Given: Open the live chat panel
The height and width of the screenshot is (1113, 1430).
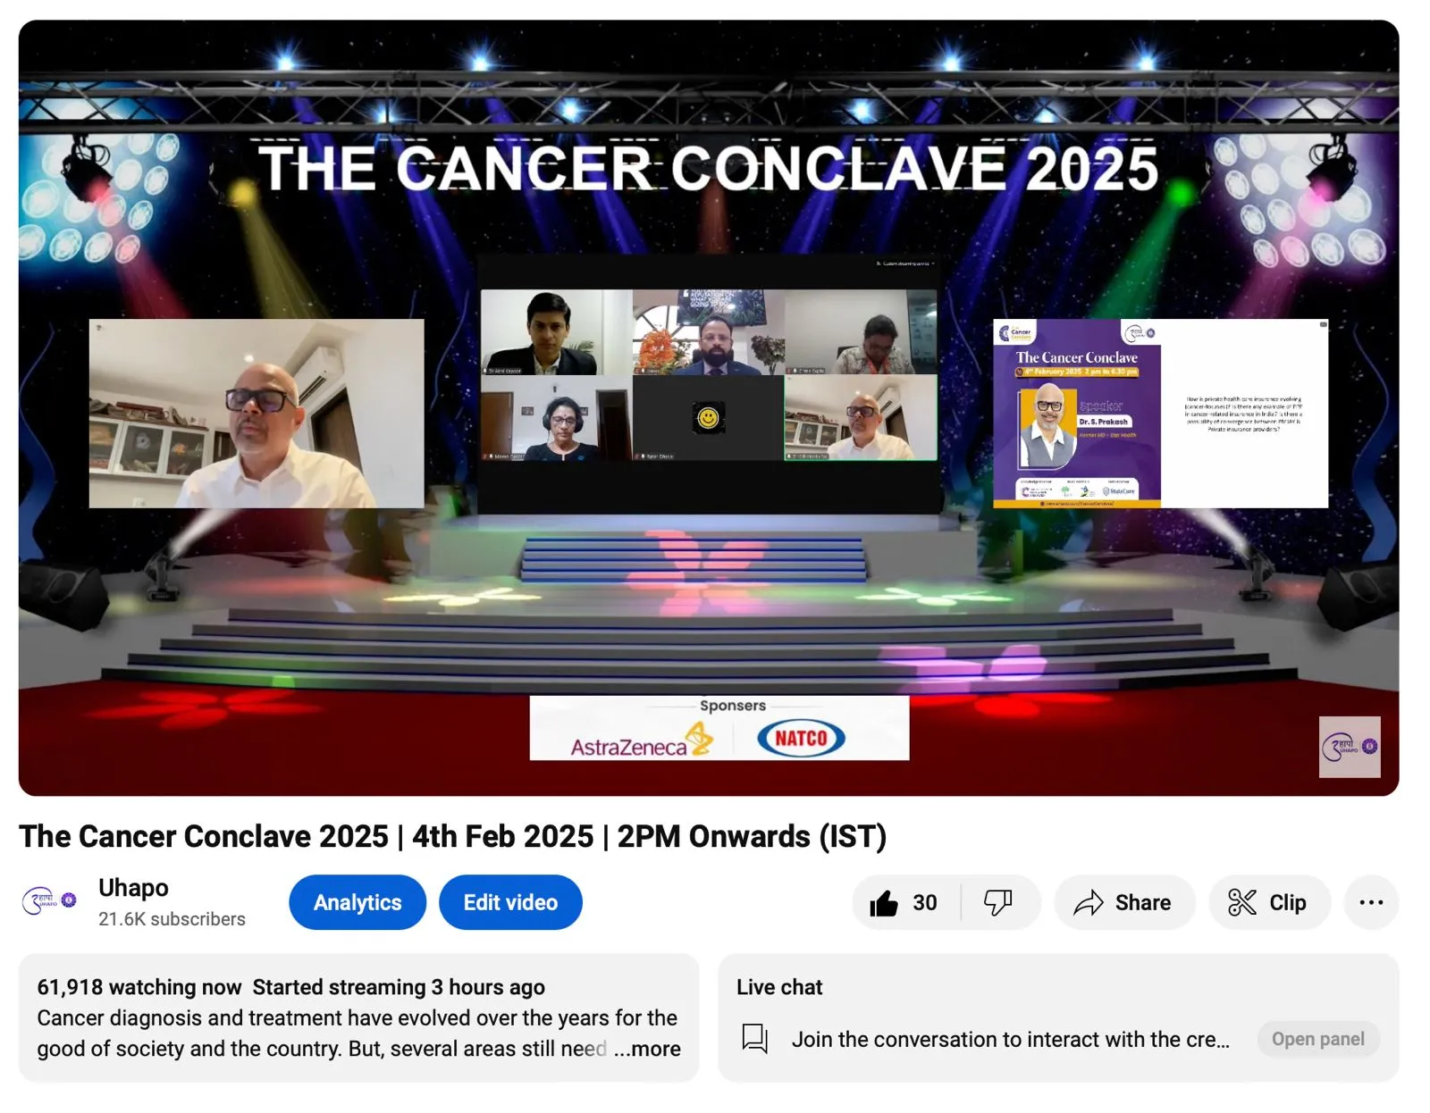Looking at the screenshot, I should click(1318, 1039).
